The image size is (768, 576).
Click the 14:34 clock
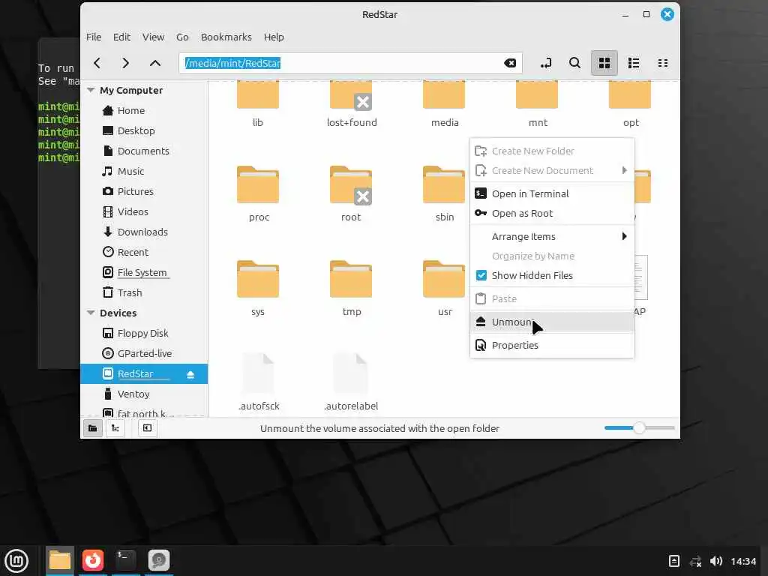click(x=743, y=561)
